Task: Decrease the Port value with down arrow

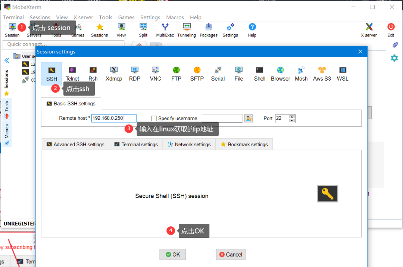Action: [292, 120]
